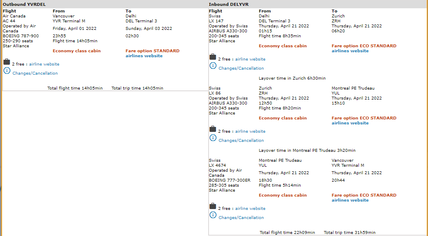View Changes/Cancellation for Zurich–Montreal flight LX 86
This screenshot has height=236, width=428.
(x=241, y=141)
